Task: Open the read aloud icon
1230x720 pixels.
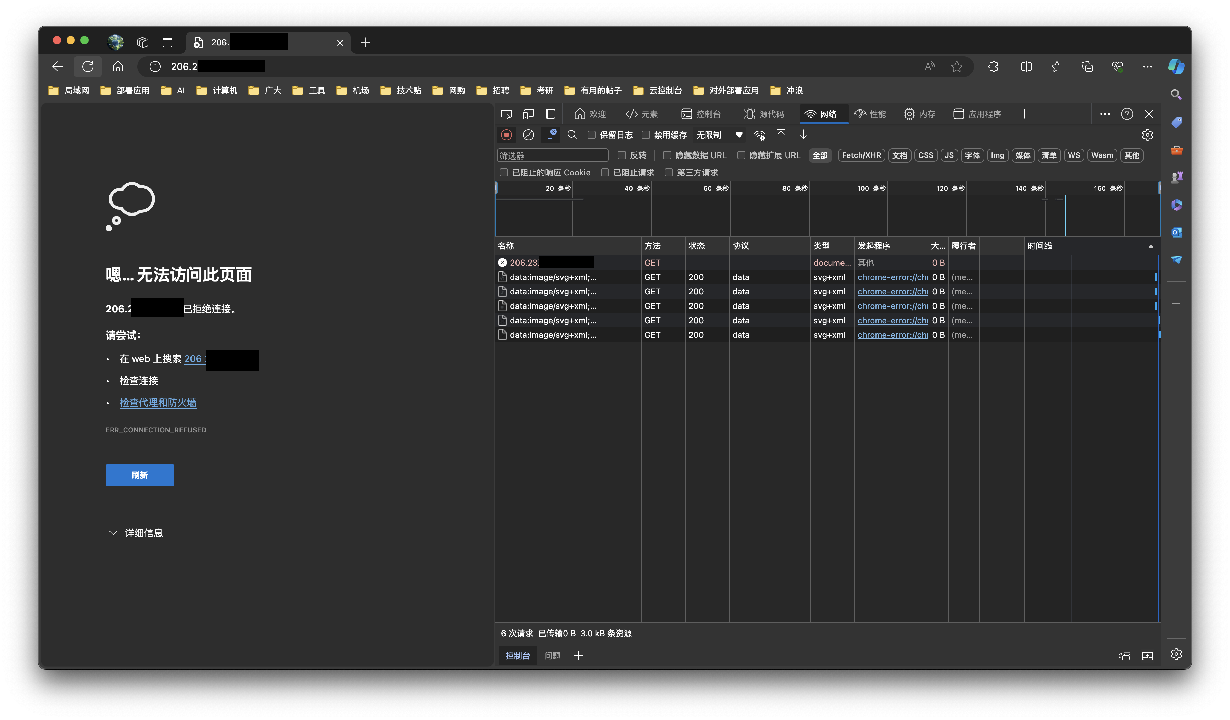Action: pyautogui.click(x=929, y=66)
